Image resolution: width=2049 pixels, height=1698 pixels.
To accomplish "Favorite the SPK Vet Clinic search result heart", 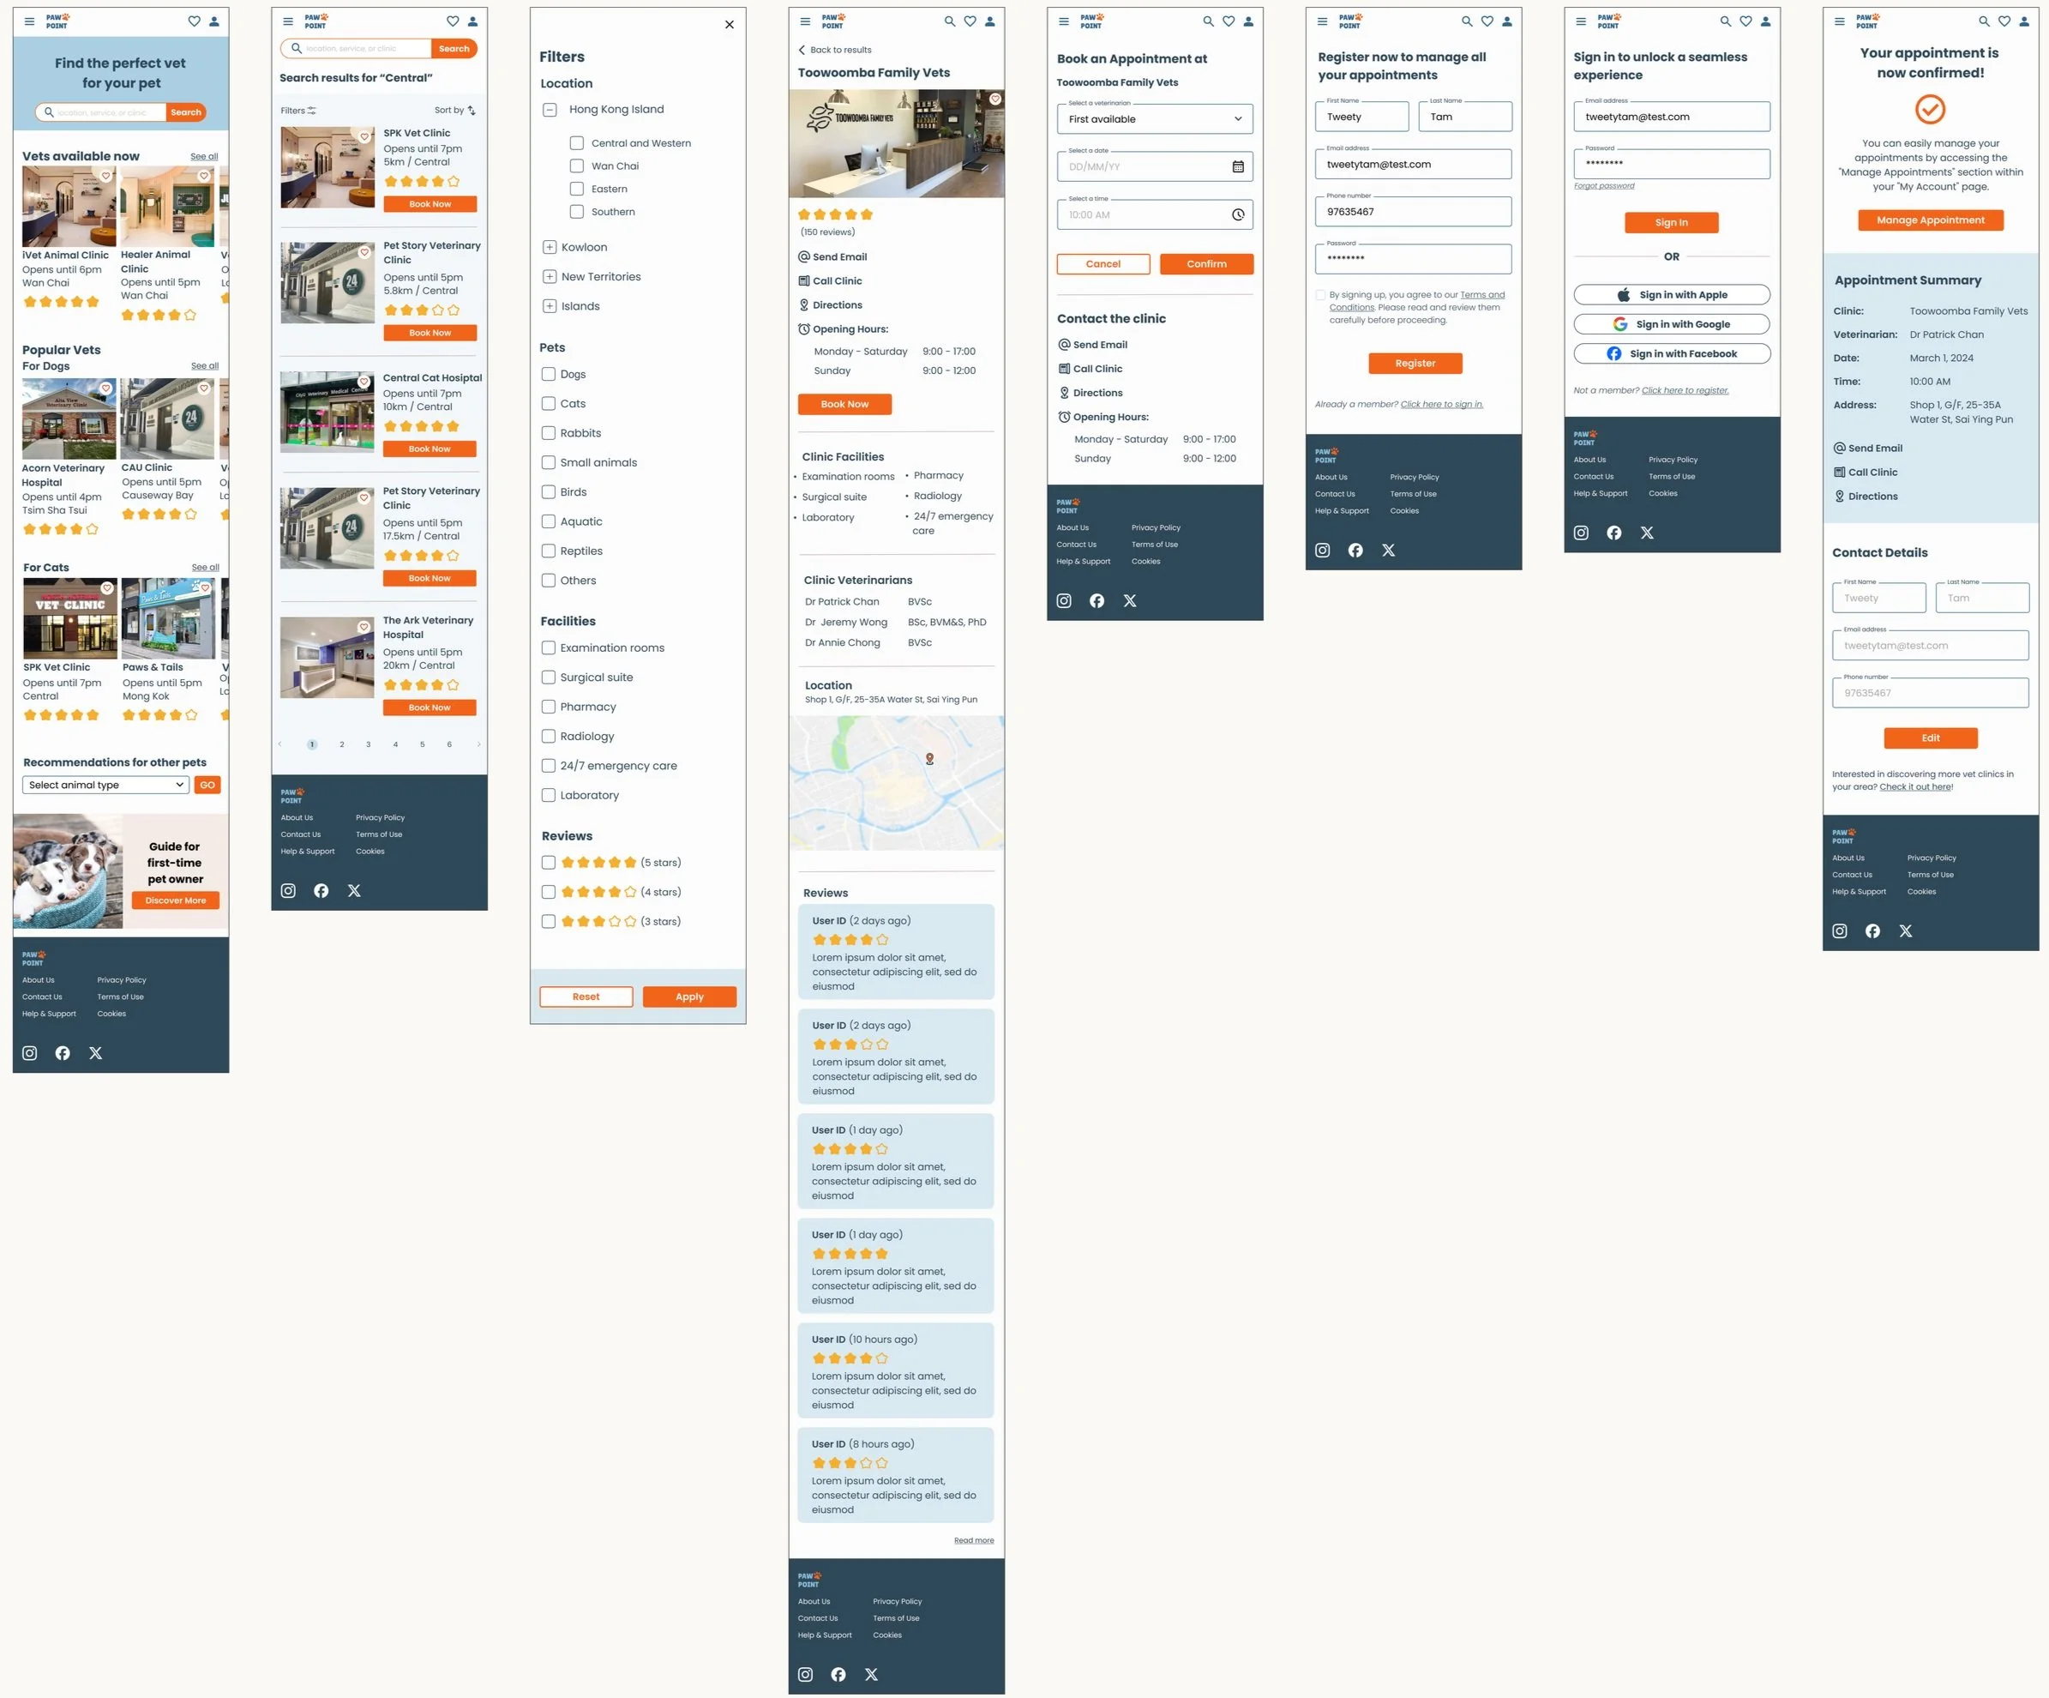I will tap(364, 136).
